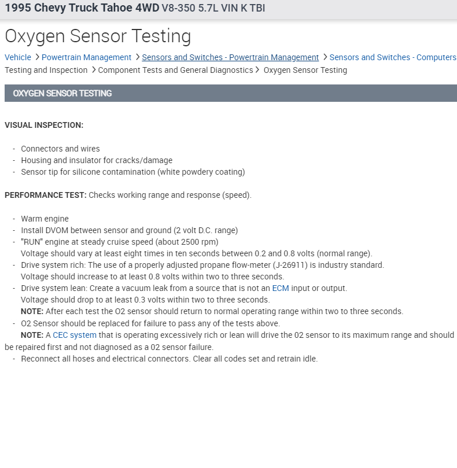Select Component Tests and General Diagnostics breadcrumb

[x=175, y=70]
